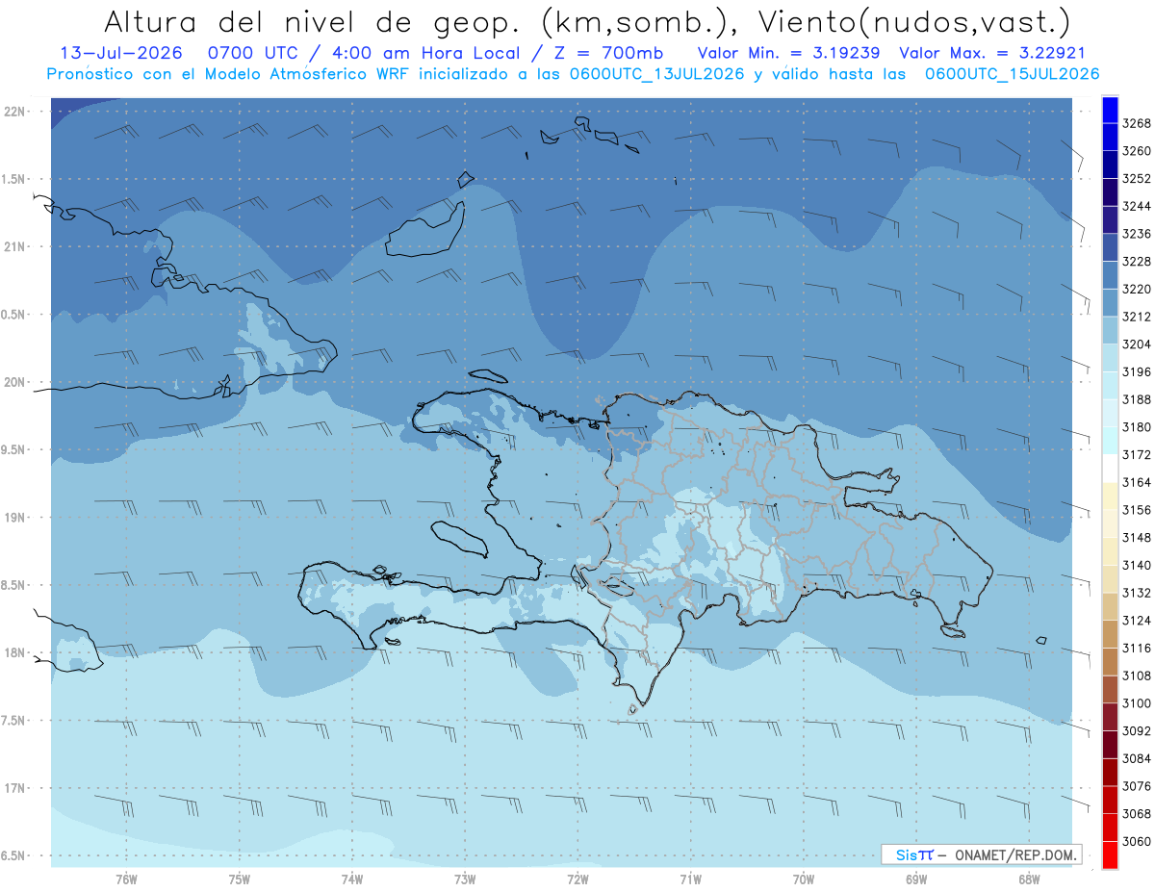This screenshot has height=892, width=1155.
Task: Click the '19N' latitude label
Action: pyautogui.click(x=13, y=517)
